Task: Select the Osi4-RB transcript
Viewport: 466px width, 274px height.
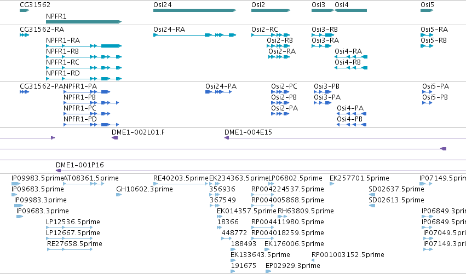Action: (x=351, y=68)
